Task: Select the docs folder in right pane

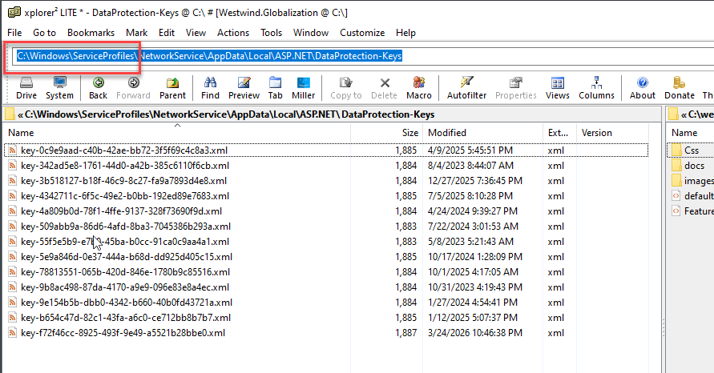Action: 695,166
